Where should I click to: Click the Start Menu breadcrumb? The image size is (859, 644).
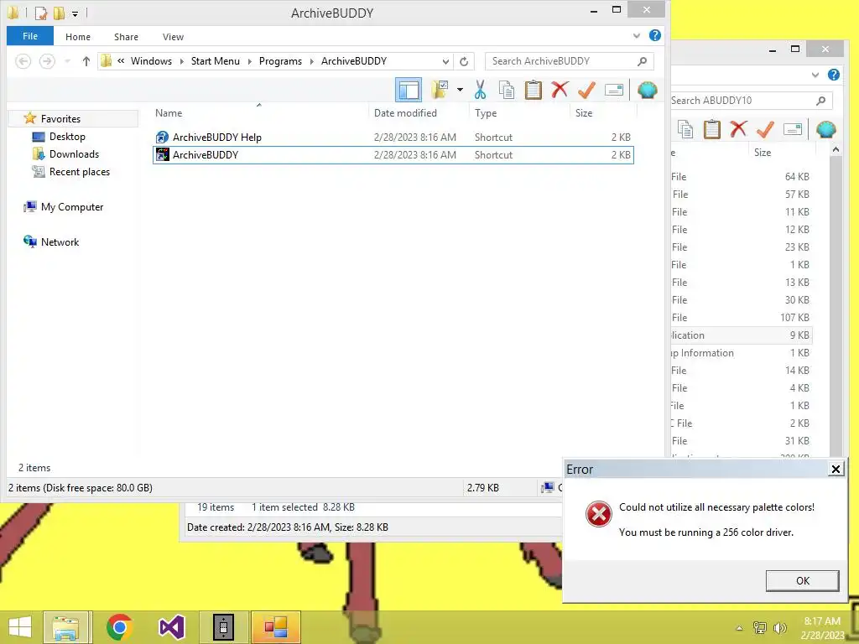point(216,61)
